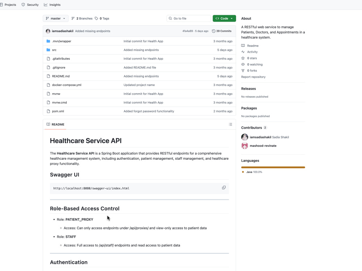This screenshot has width=362, height=271.
Task: Open the README outline list icon
Action: (230, 124)
